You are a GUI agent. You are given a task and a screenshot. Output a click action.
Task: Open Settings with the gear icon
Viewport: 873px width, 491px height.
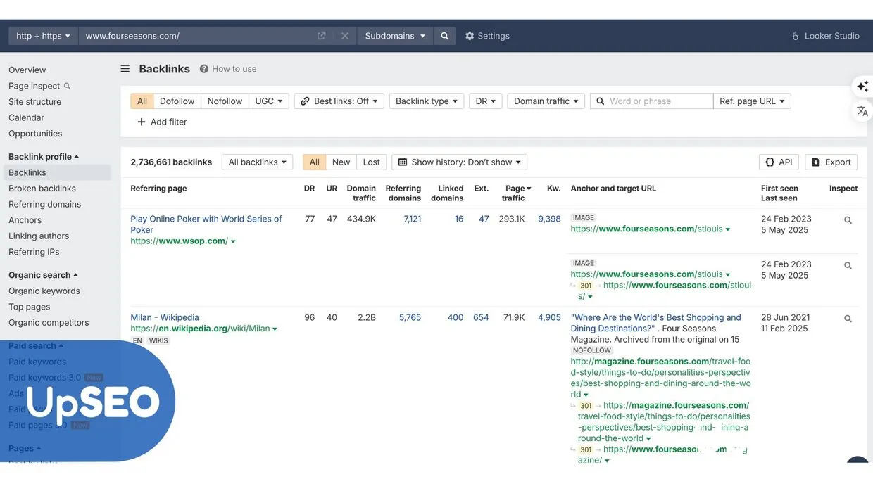[486, 36]
